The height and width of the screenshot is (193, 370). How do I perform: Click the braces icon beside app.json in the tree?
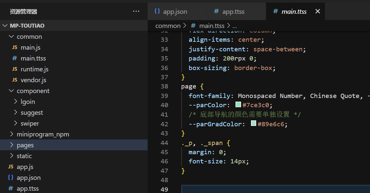click(x=11, y=178)
